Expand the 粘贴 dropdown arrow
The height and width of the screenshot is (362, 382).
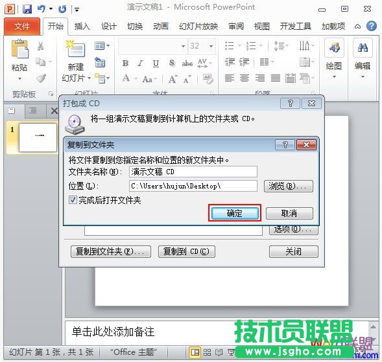click(x=19, y=78)
